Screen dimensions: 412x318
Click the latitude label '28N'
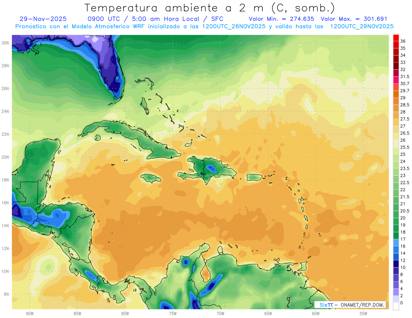point(6,66)
